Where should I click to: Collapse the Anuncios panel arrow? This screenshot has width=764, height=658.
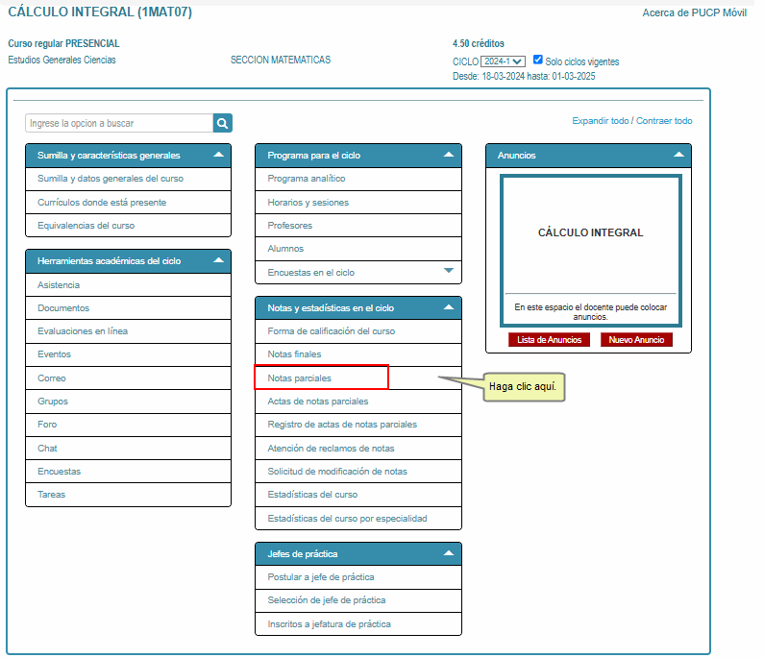678,155
